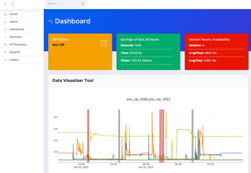Click the Logout arrow icon
251x173 pixels.
click(x=5, y=60)
